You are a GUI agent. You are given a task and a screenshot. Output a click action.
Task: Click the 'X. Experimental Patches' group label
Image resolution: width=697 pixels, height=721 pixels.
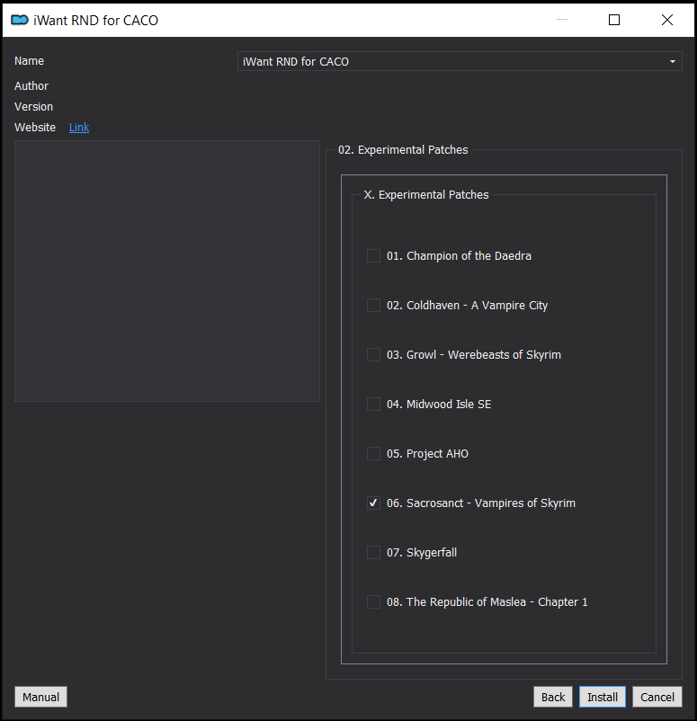click(x=426, y=195)
